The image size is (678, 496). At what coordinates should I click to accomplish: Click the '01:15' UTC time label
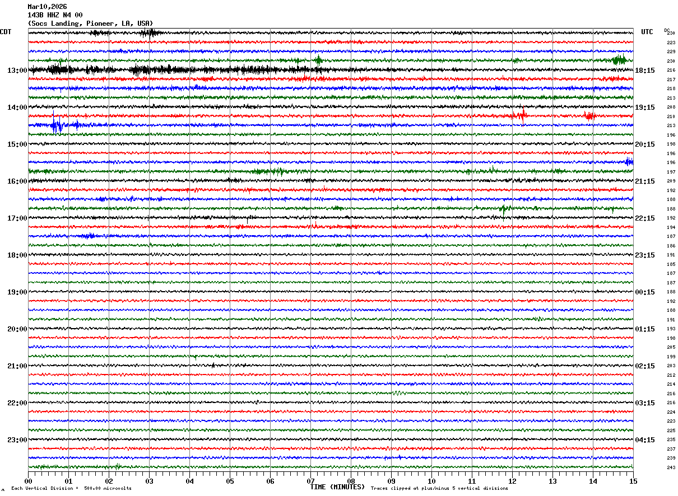645,329
